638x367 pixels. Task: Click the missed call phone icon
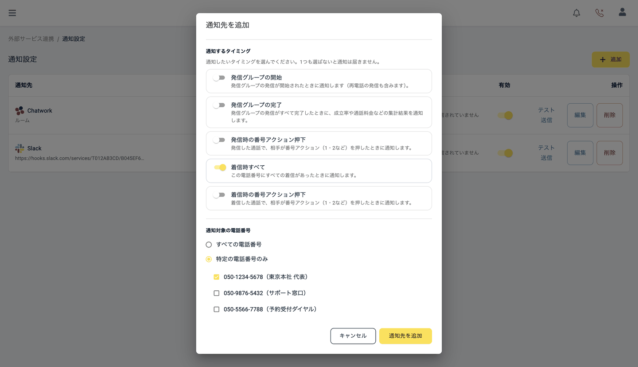click(x=599, y=13)
